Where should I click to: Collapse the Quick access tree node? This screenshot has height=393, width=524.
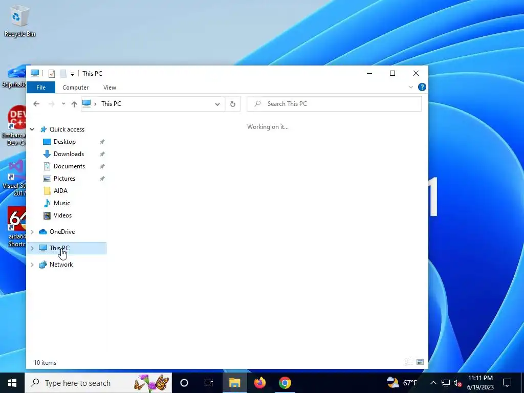coord(32,129)
